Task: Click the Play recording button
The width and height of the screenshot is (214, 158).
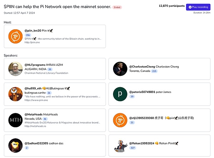Action: click(199, 7)
